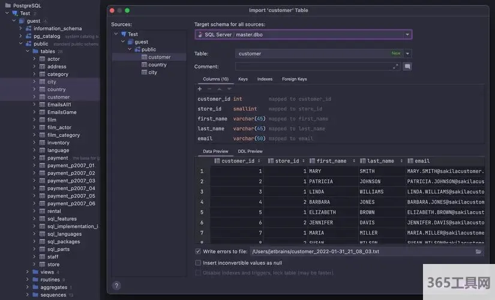Open the Table name dropdown arrow
Viewport: 495px width, 300px height.
pos(407,53)
